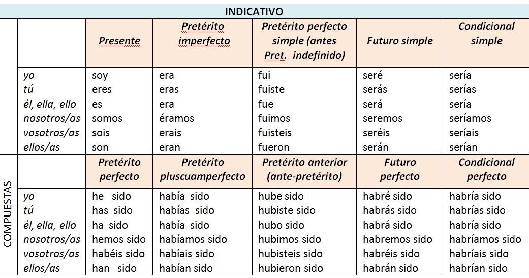Click the vertical COMPUESTAS label
Image resolution: width=529 pixels, height=278 pixels.
tap(8, 214)
